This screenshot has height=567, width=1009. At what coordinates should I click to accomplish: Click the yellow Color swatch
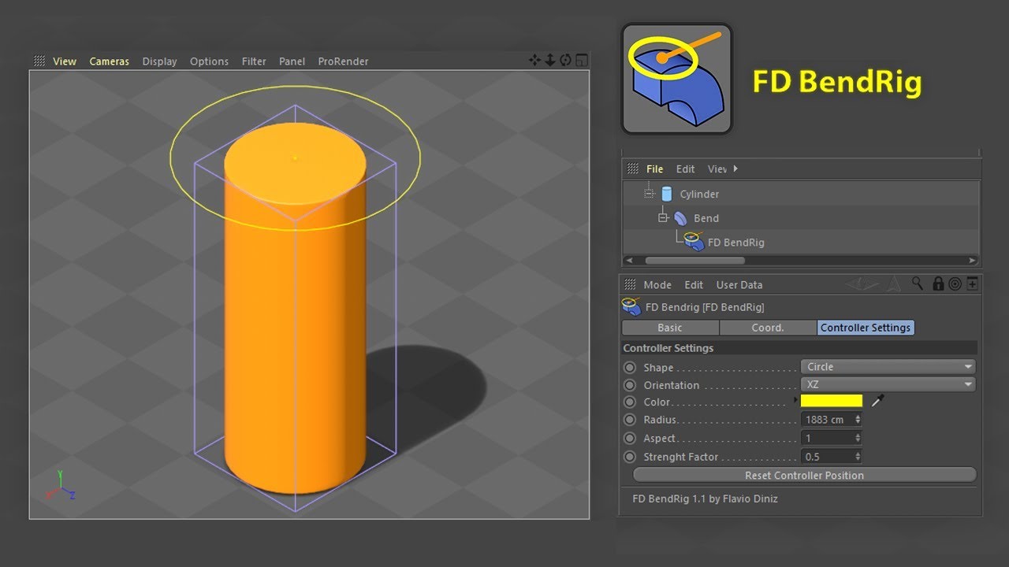[x=832, y=401]
